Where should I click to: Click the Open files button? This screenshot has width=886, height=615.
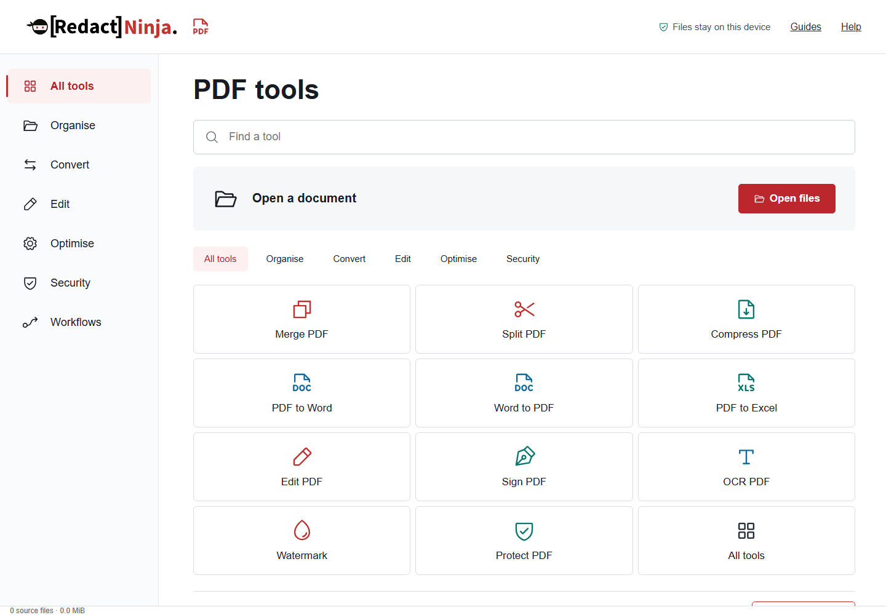coord(787,199)
